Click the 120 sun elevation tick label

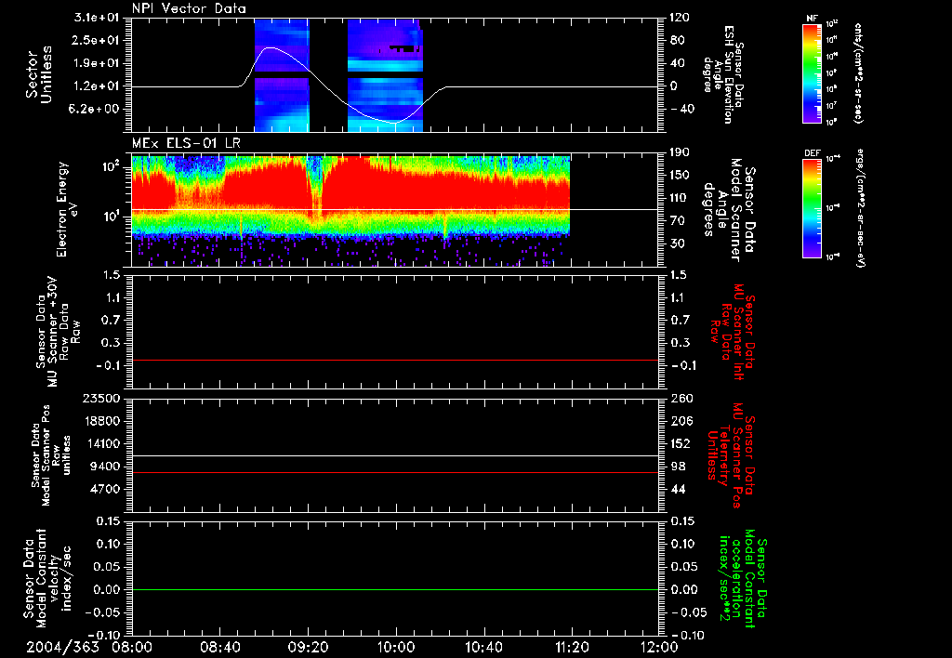pos(681,18)
